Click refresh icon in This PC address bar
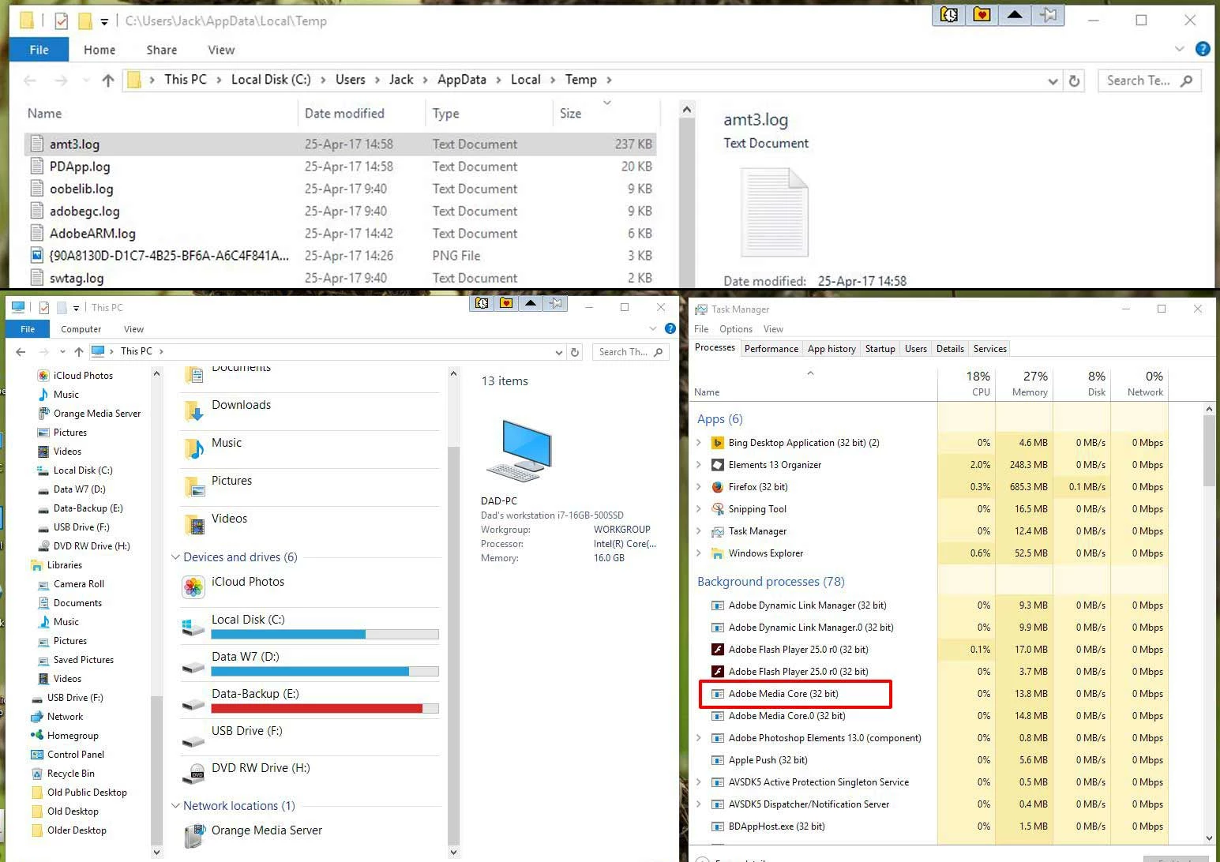This screenshot has width=1220, height=862. [x=575, y=352]
